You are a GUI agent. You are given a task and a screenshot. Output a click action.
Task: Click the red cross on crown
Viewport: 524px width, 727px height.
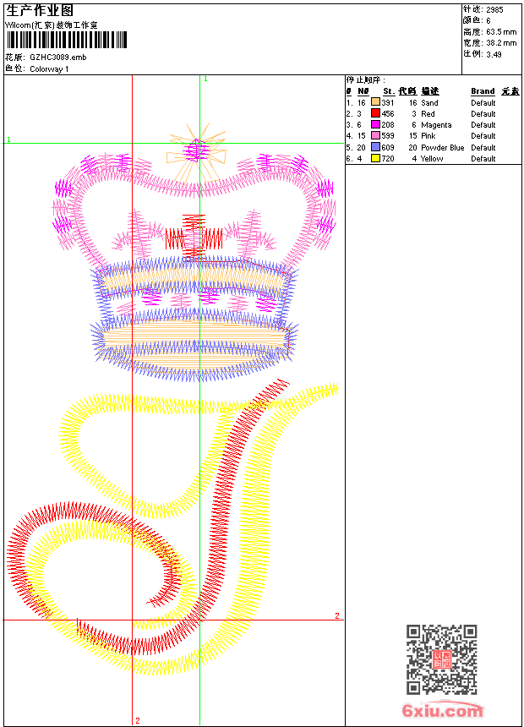pyautogui.click(x=194, y=238)
